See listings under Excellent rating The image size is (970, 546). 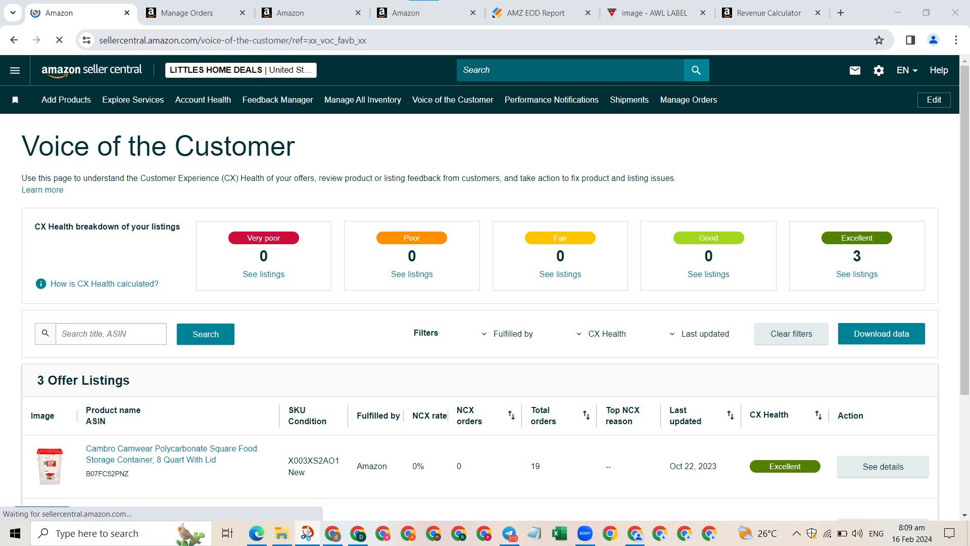857,275
